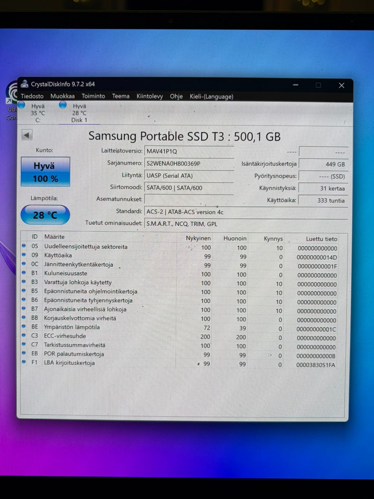This screenshot has height=499, width=374.
Task: Click the status dot for LBA kirjoituskertoja row
Action: (24, 362)
